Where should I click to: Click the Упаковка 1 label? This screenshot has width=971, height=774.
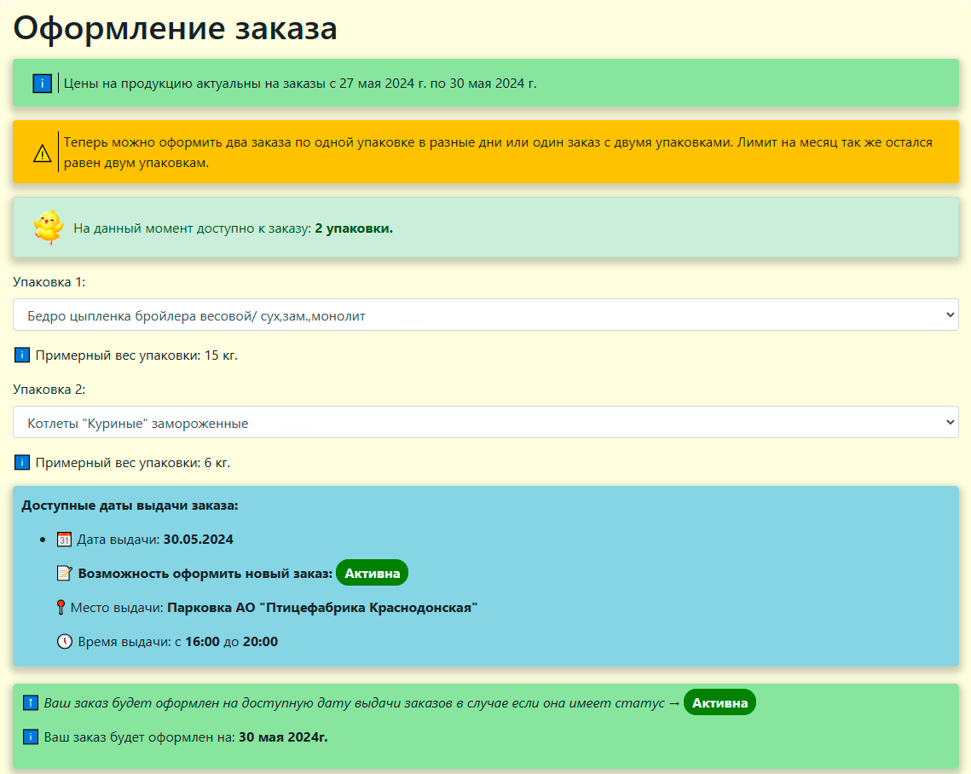(49, 281)
